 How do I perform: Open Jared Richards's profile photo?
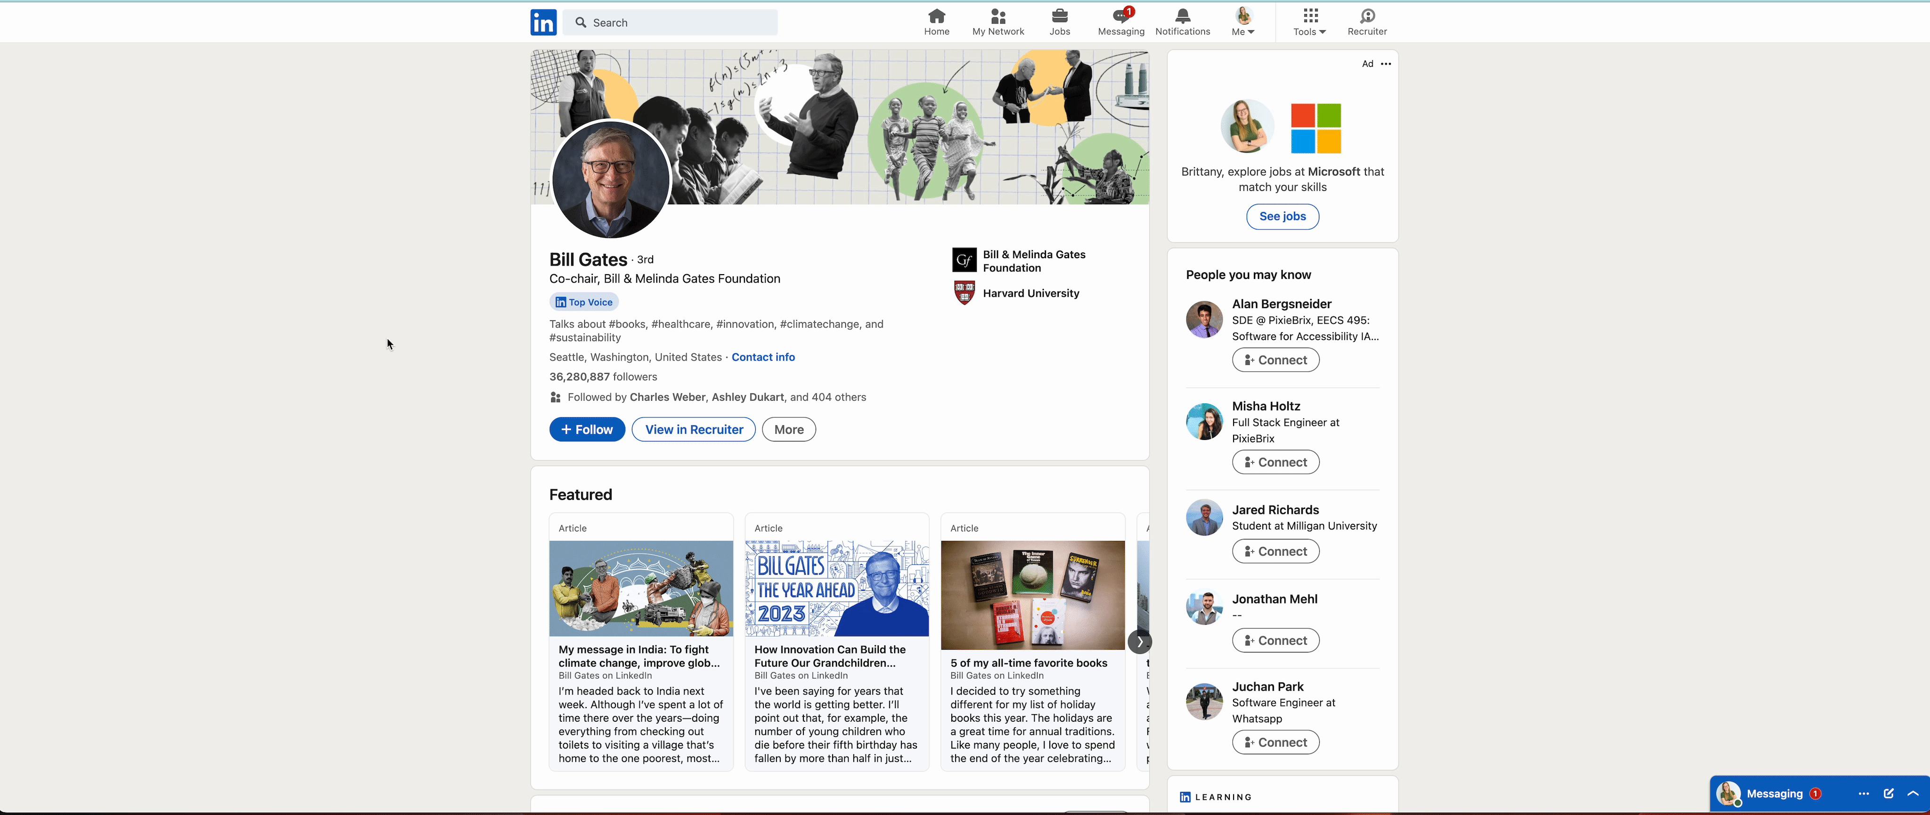coord(1204,518)
